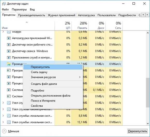Toggle the sort order arrow above the Имя column
This screenshot has height=137, width=150.
pos(27,22)
